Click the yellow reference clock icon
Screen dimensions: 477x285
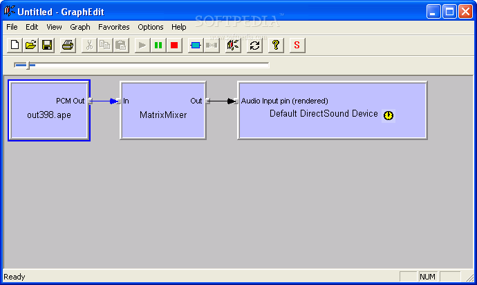(x=389, y=115)
